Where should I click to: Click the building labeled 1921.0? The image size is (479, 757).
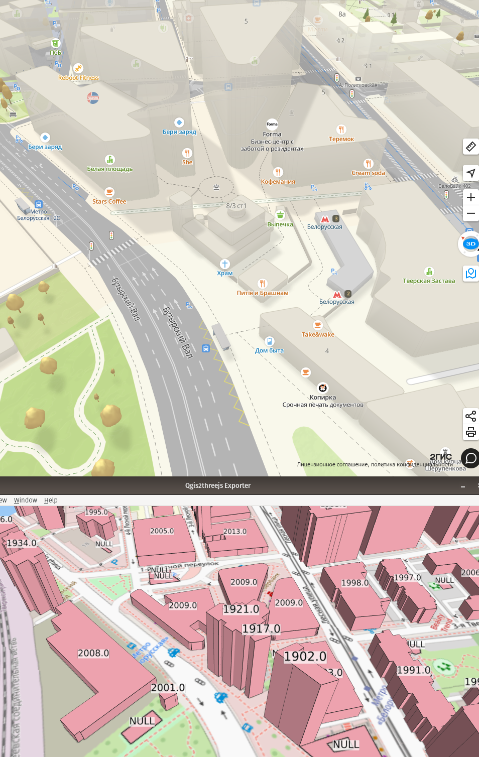(x=241, y=609)
